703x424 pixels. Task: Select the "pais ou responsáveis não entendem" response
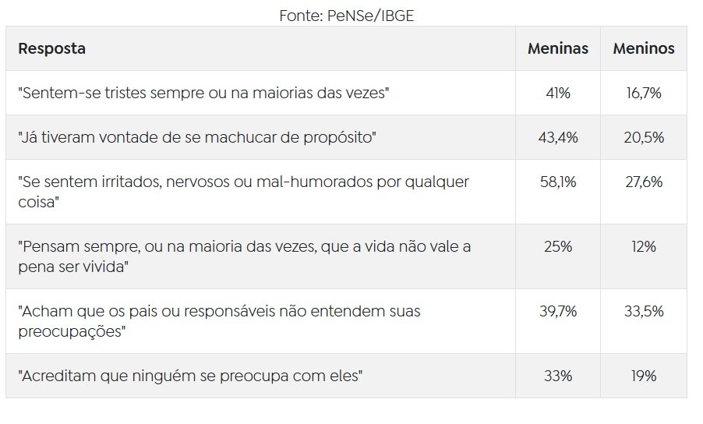(219, 320)
